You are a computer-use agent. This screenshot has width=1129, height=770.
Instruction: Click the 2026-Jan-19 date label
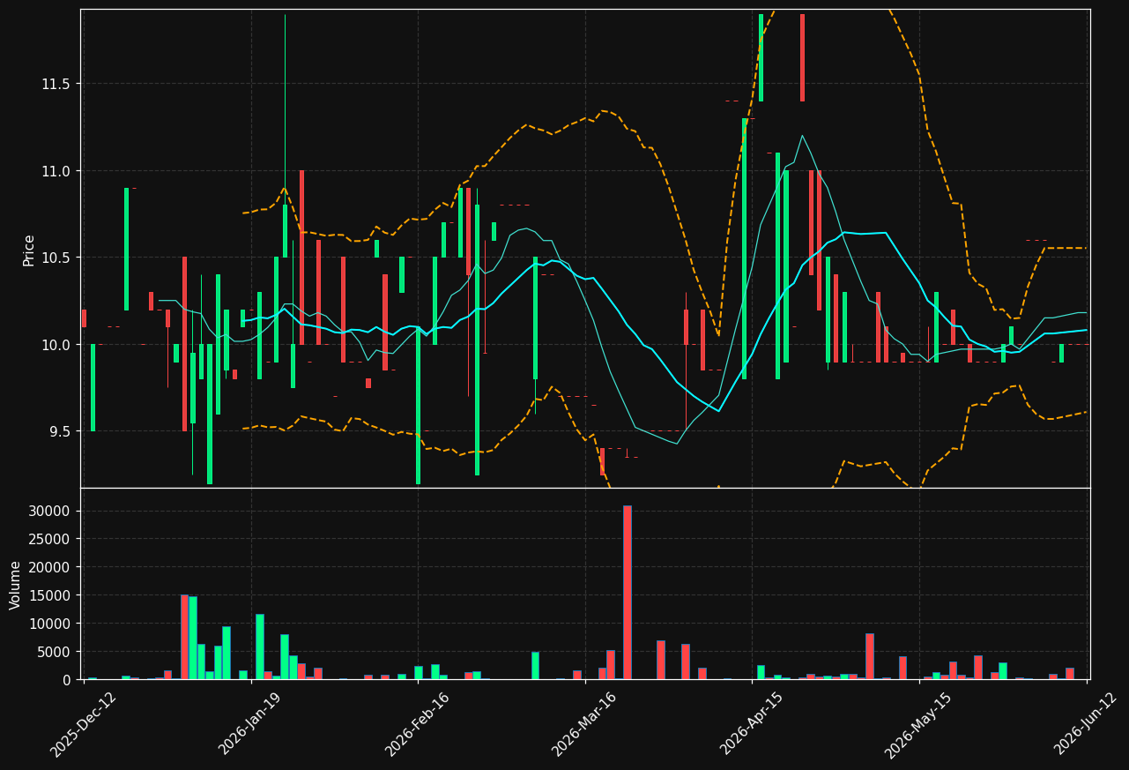[x=251, y=724]
